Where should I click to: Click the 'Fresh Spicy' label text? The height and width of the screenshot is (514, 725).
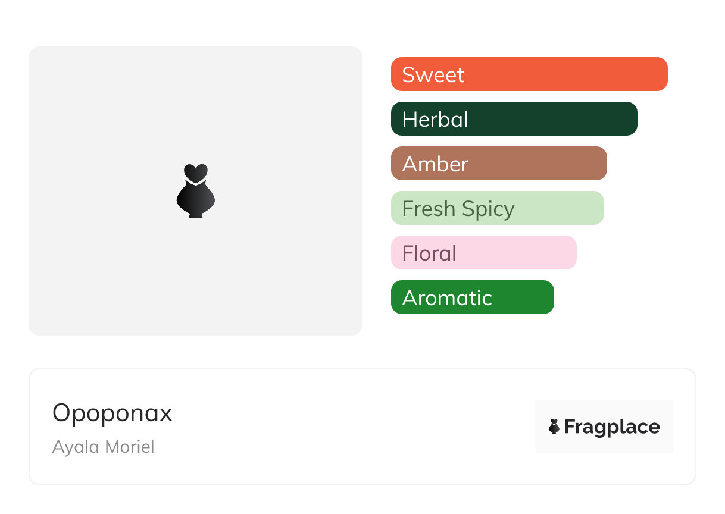tap(458, 209)
